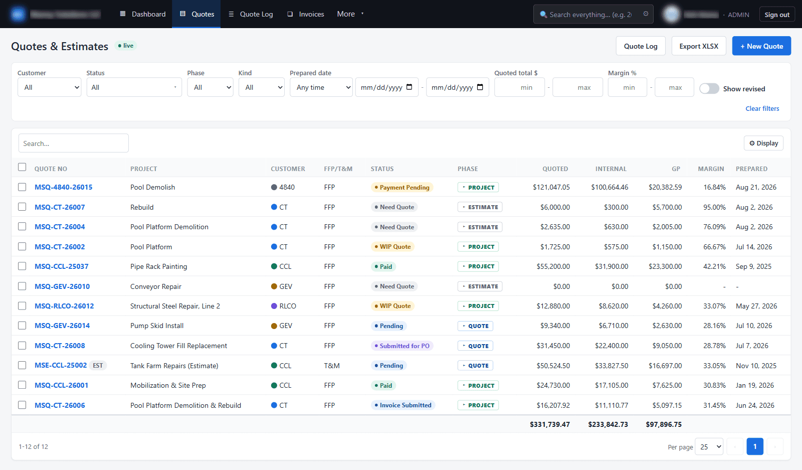Click the Quote Log list icon

(x=231, y=14)
